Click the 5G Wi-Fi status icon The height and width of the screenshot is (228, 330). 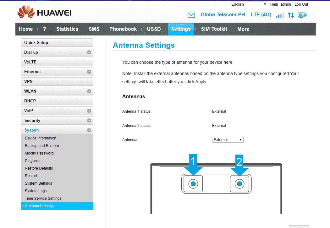point(302,15)
